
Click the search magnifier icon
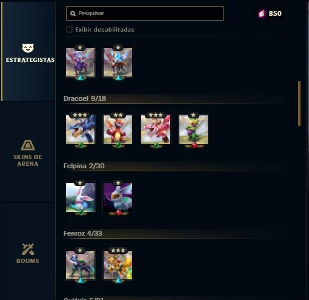pyautogui.click(x=73, y=13)
